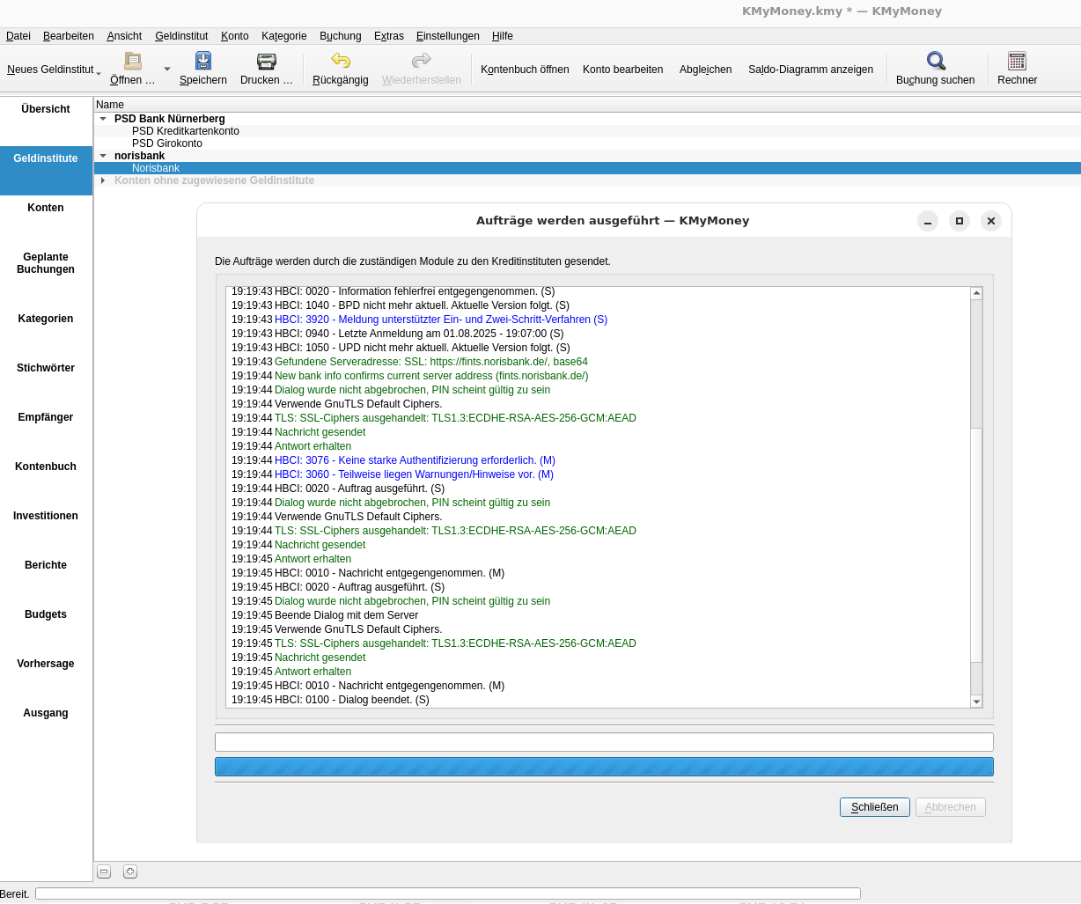The width and height of the screenshot is (1081, 904).
Task: Click the Rückgängig undo arrow icon
Action: click(341, 61)
